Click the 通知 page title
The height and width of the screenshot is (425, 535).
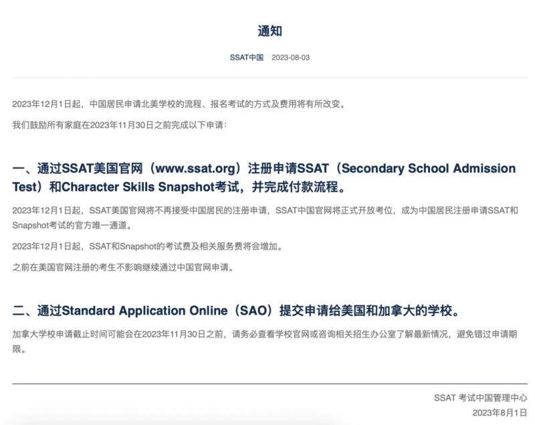(270, 31)
